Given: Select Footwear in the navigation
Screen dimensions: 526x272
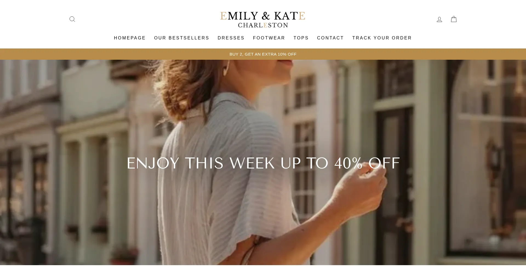Looking at the screenshot, I should point(269,38).
